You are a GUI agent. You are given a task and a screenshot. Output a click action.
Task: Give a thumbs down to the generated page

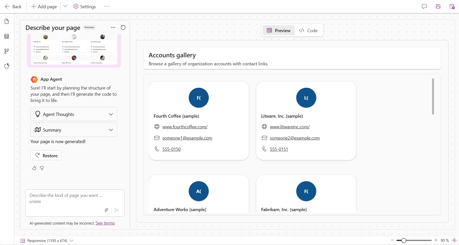click(x=42, y=168)
